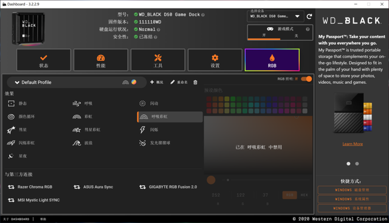Screen dimensions: 389x223
Task: Open the 性能 performance tab
Action: 101,60
